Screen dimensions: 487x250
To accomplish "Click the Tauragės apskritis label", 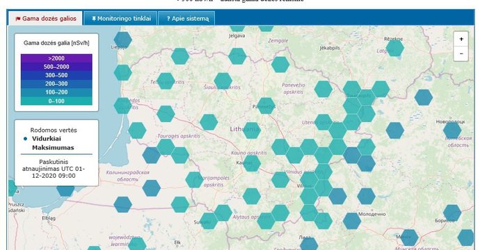I will pos(179,136).
